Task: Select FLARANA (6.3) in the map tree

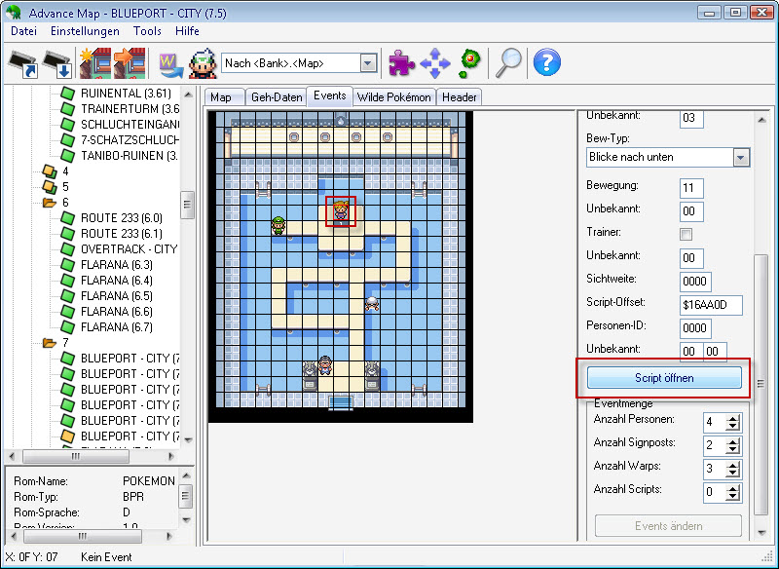Action: point(117,264)
